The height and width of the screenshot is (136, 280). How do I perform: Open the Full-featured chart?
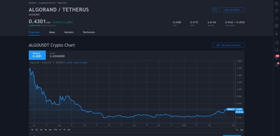(x=228, y=45)
